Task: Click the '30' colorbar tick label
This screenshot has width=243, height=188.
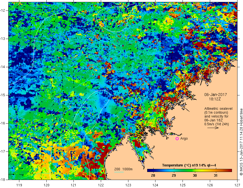Action: click(195, 176)
